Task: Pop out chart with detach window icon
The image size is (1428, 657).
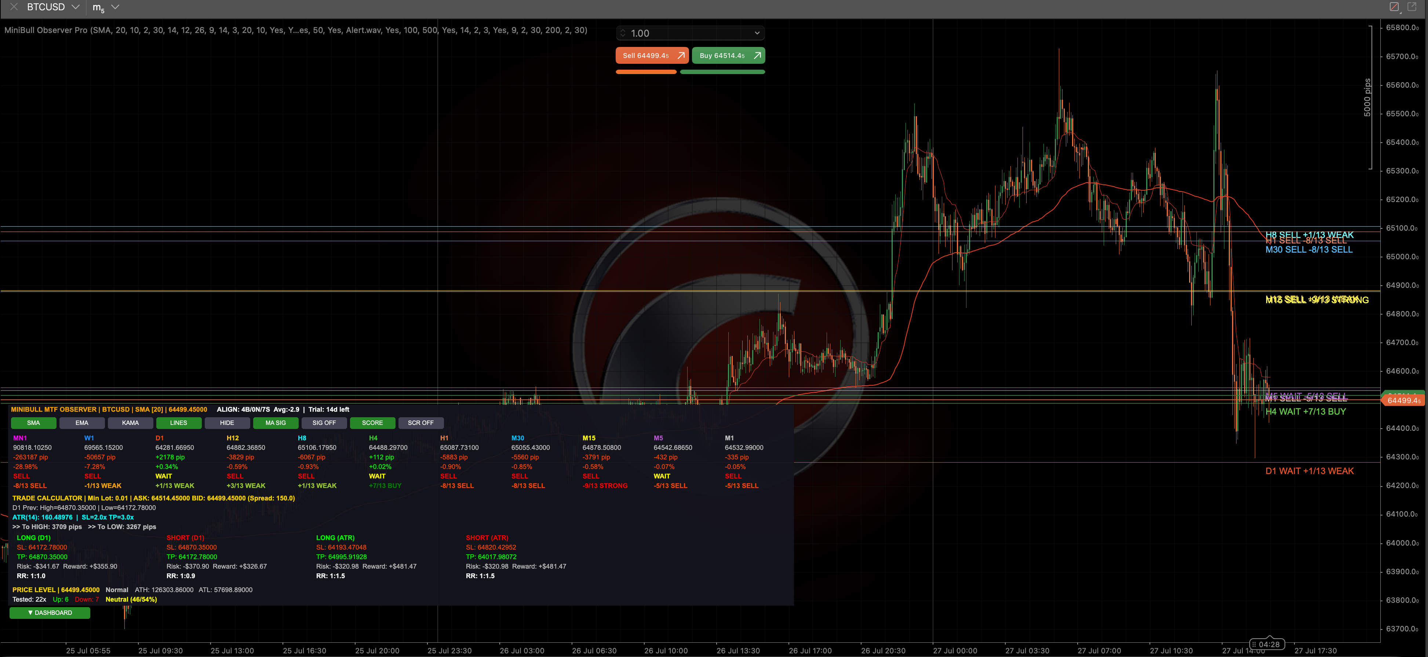Action: [x=1412, y=7]
